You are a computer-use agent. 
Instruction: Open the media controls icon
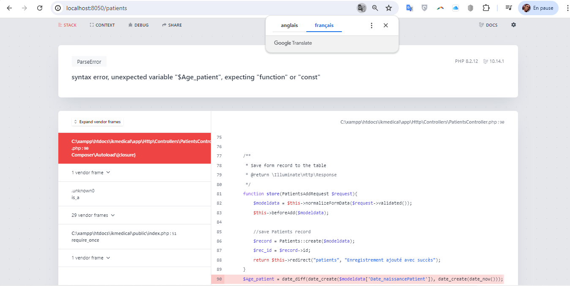point(509,8)
